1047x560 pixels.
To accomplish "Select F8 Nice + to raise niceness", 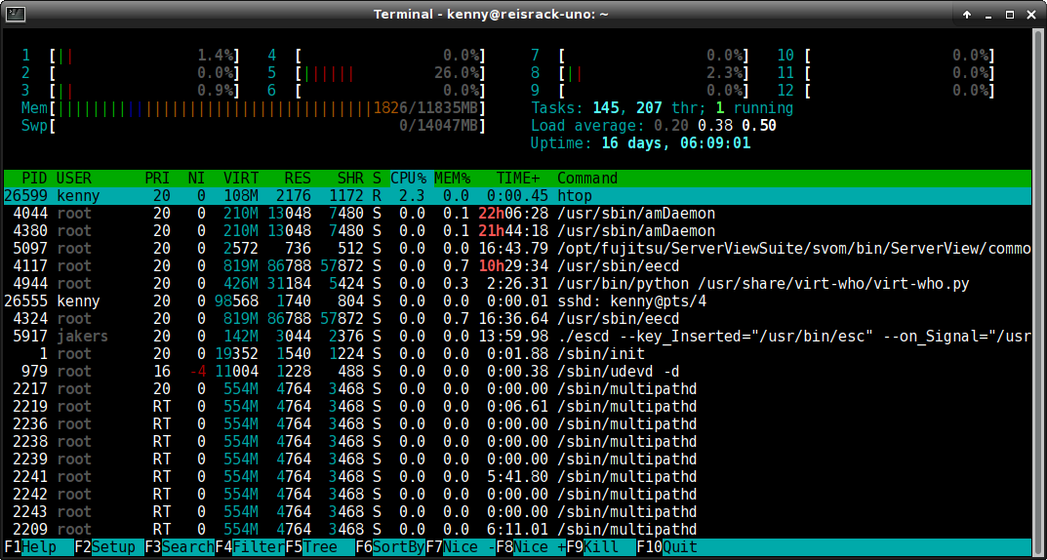I will (531, 547).
